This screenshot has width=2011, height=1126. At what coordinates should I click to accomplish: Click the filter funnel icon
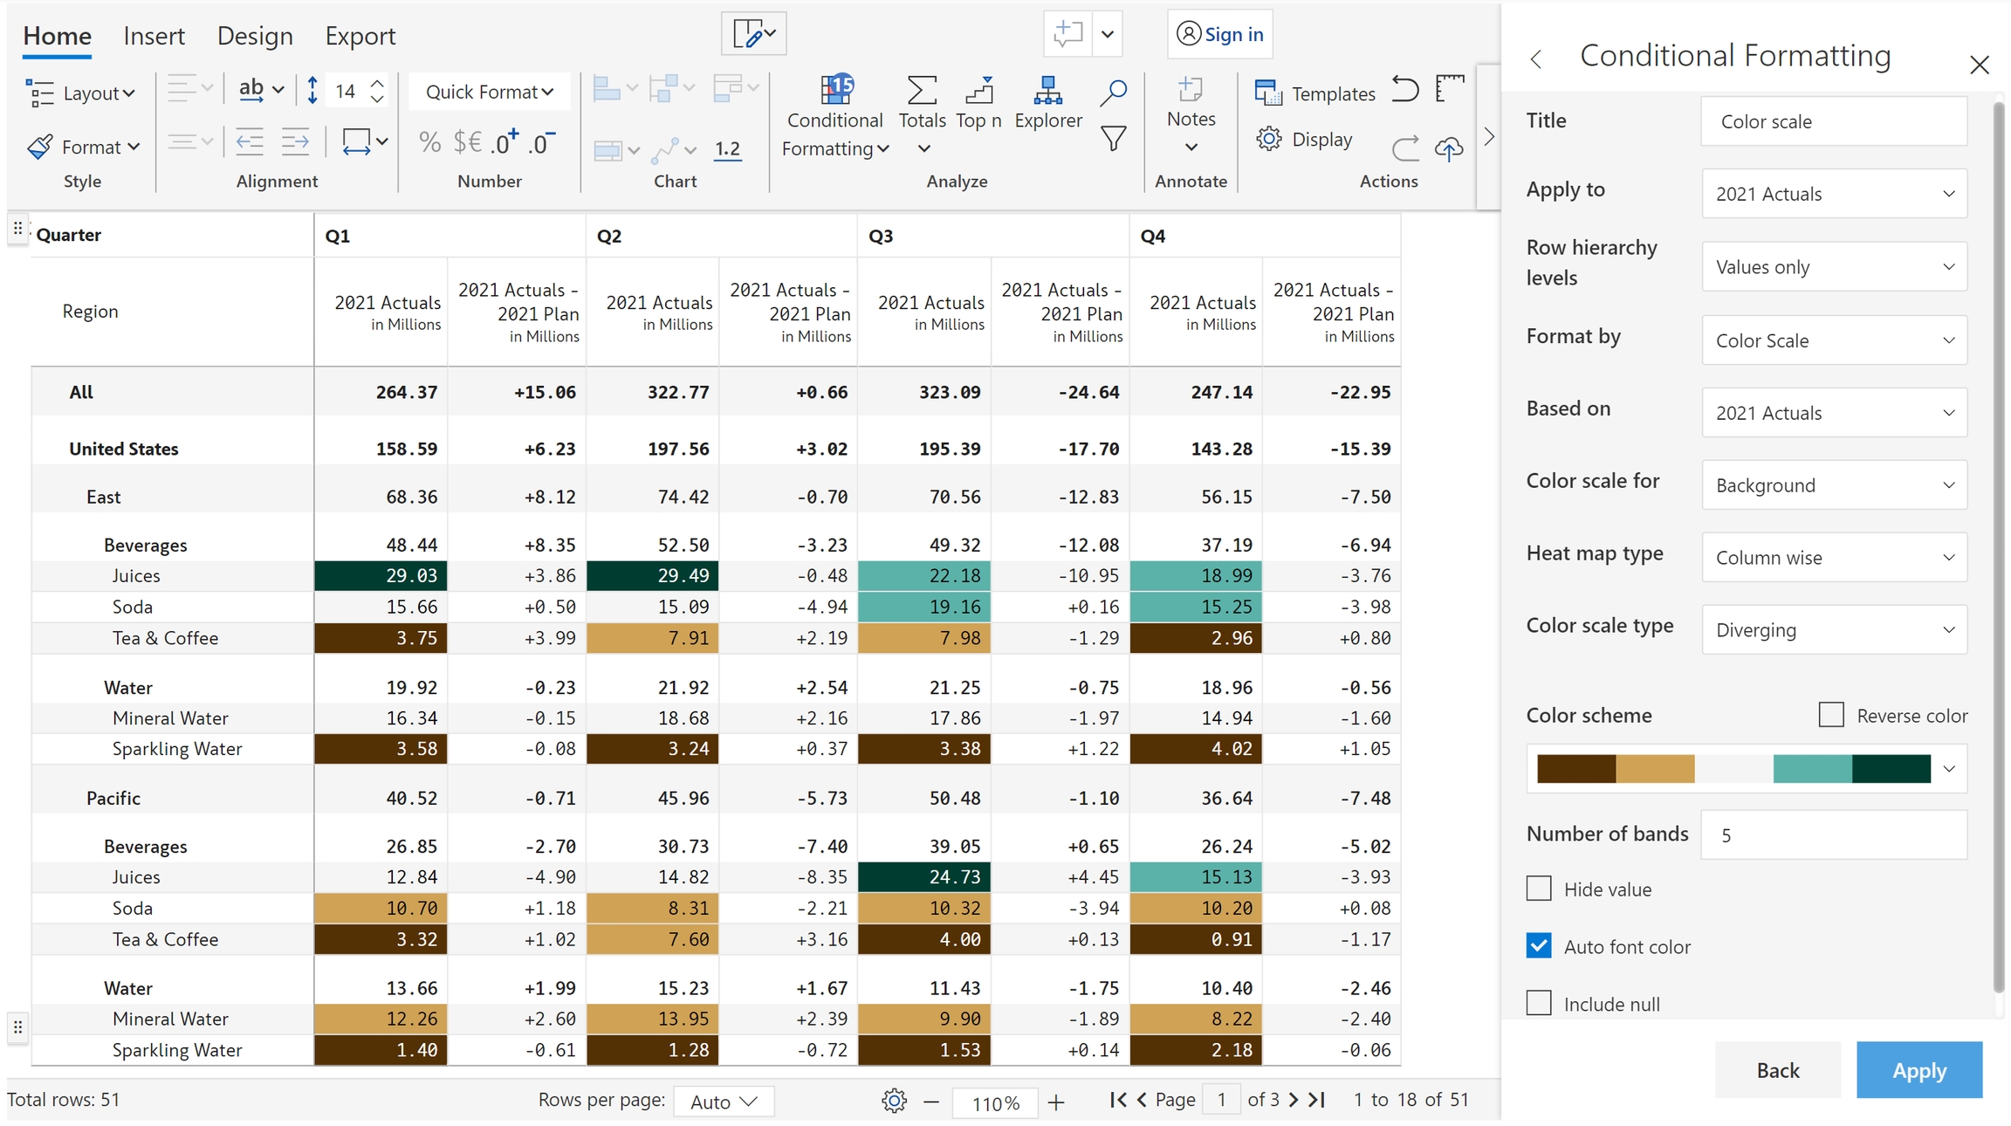point(1113,139)
